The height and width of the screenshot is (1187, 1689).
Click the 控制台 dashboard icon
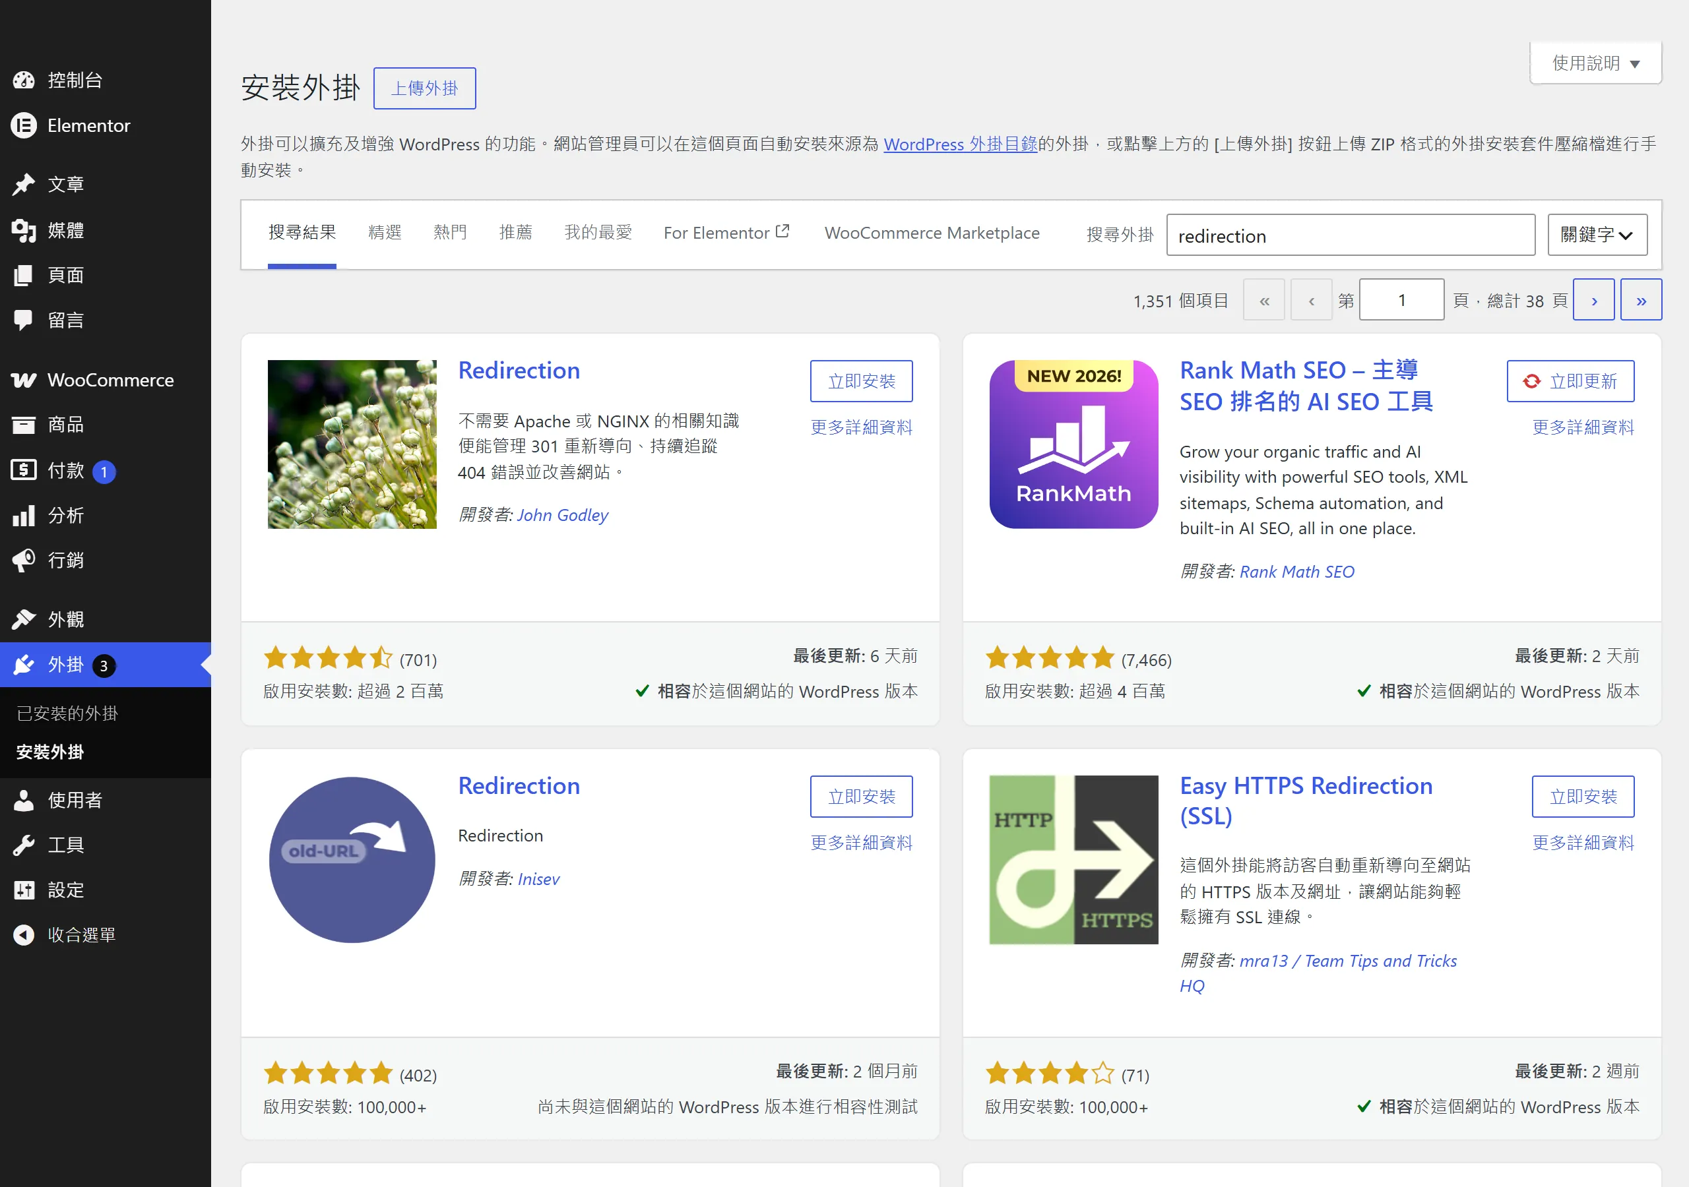(x=24, y=80)
